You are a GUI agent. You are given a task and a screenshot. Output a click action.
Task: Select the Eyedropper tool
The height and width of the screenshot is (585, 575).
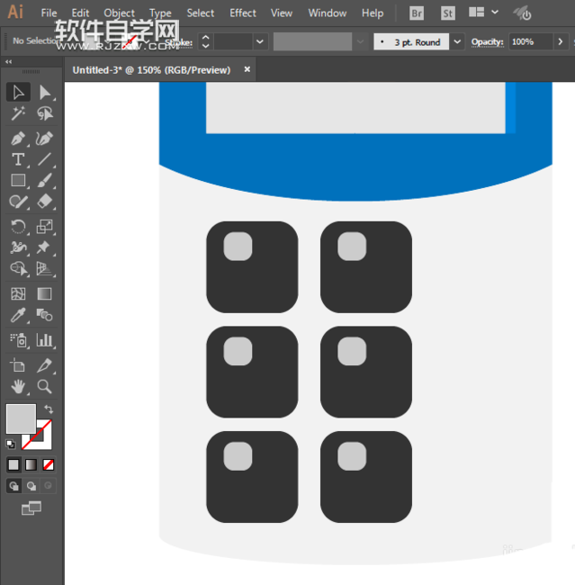[18, 316]
